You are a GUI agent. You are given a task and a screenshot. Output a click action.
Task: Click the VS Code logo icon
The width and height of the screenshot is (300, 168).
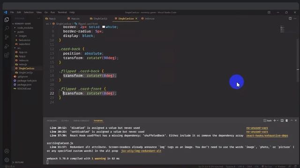[6, 13]
